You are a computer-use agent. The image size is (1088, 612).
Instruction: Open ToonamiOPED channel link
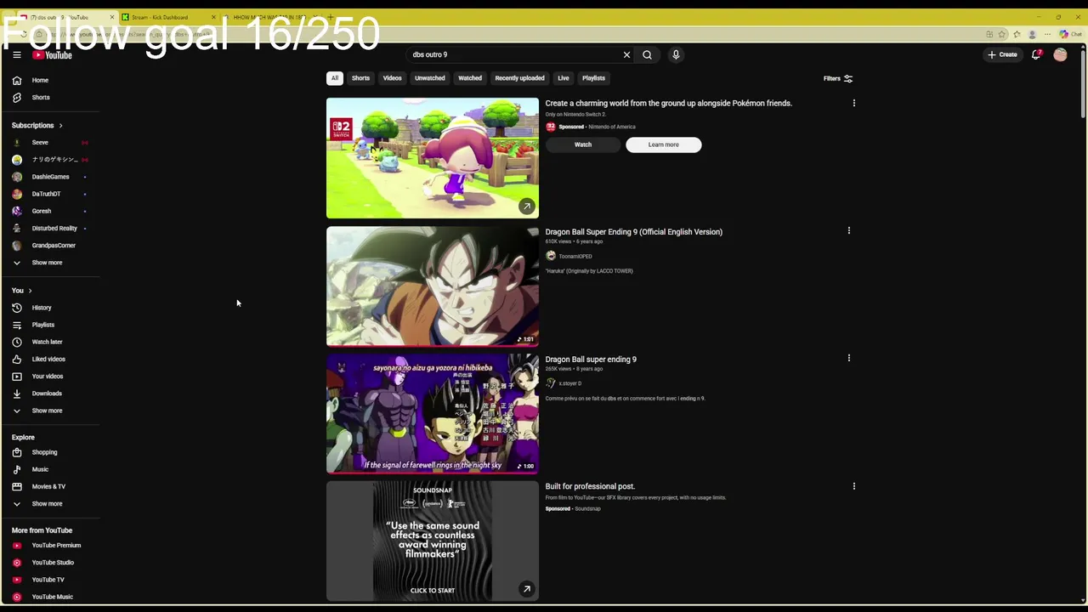575,256
